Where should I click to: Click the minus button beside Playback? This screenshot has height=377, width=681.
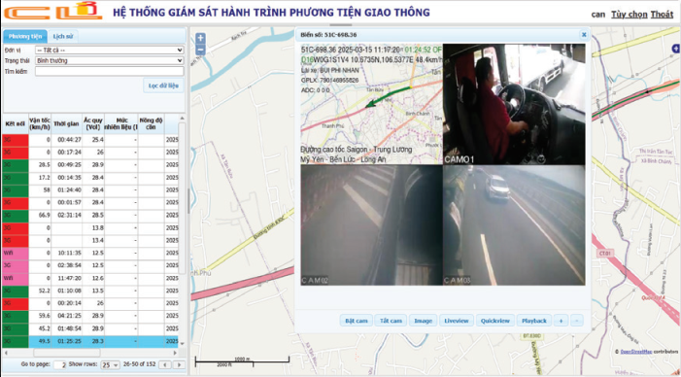pos(576,321)
